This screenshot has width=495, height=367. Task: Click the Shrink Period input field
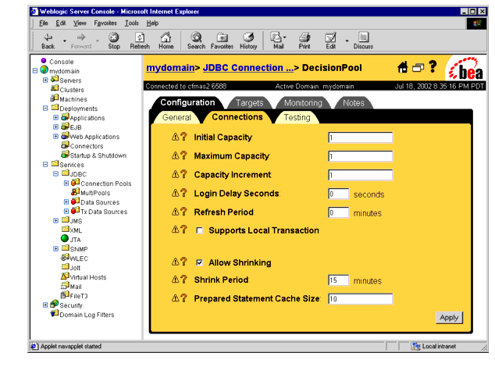(338, 280)
